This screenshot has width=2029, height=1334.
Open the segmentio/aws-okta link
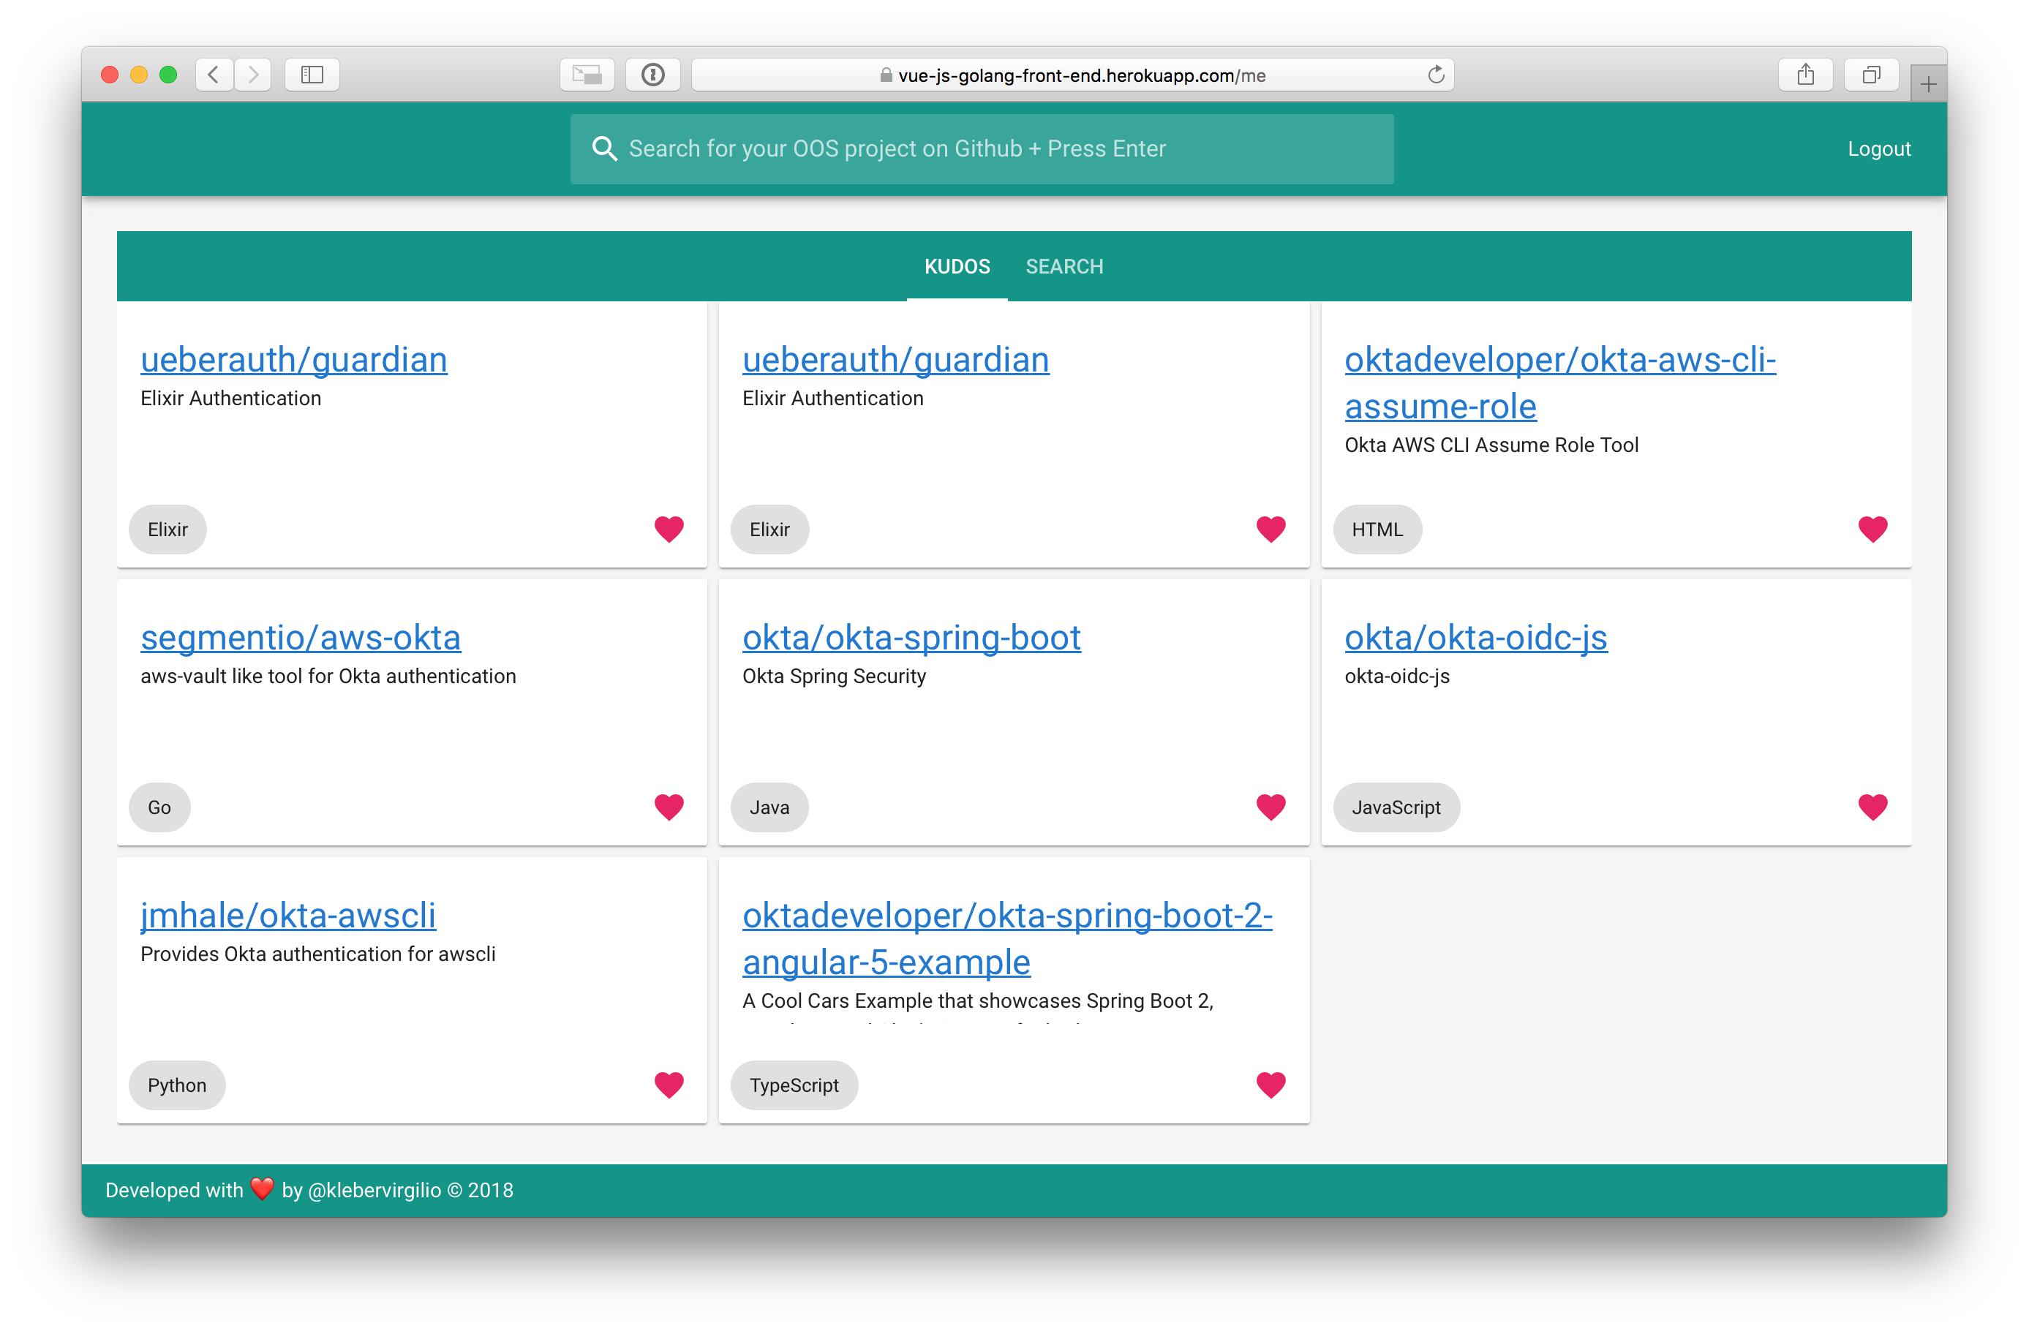(x=301, y=638)
